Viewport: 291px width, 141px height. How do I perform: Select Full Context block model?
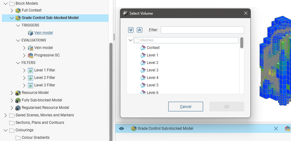pyautogui.click(x=31, y=10)
